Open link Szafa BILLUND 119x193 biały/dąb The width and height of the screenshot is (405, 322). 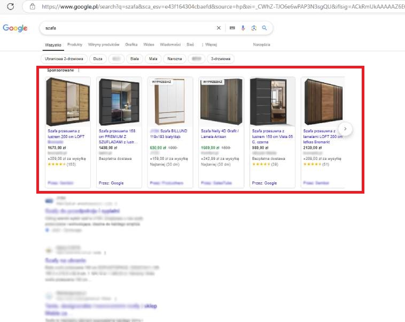point(169,134)
